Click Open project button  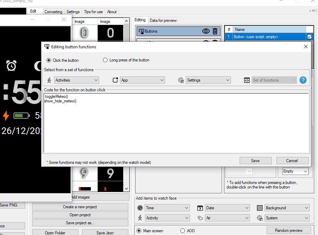pyautogui.click(x=80, y=215)
